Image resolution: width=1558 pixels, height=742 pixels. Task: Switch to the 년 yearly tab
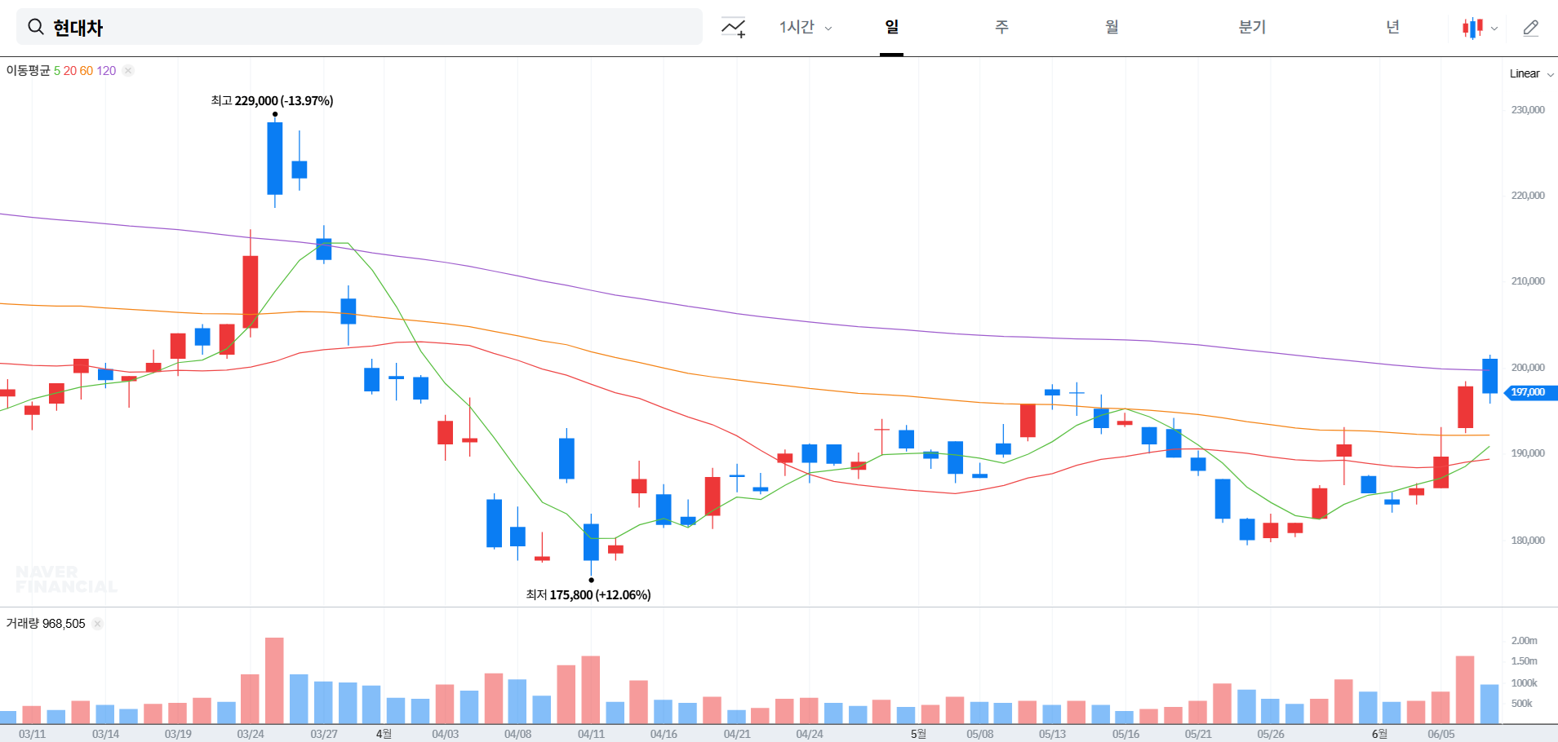click(1392, 27)
